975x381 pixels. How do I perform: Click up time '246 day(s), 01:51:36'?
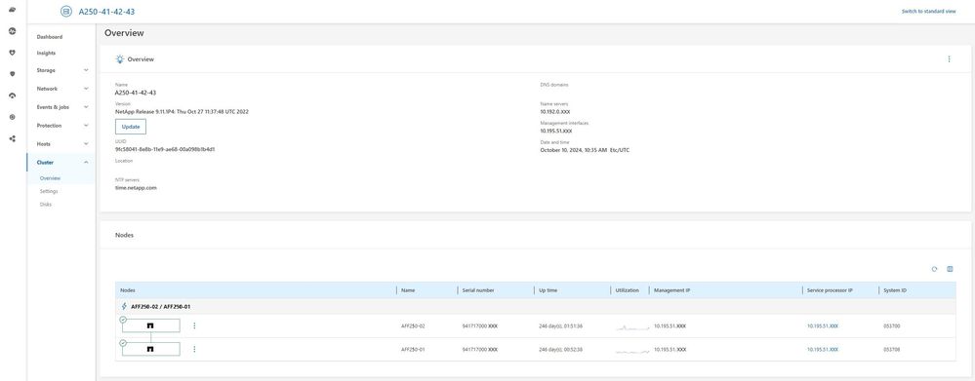click(560, 325)
